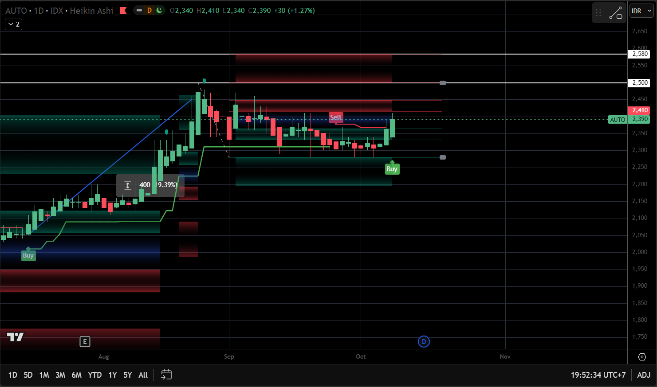Click the open value O2,340

point(181,11)
